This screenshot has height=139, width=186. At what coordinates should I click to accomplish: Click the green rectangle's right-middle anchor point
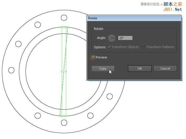66,71
